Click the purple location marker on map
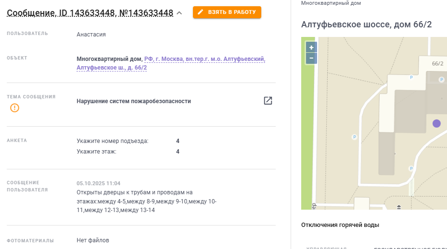This screenshot has width=447, height=249. tap(436, 123)
